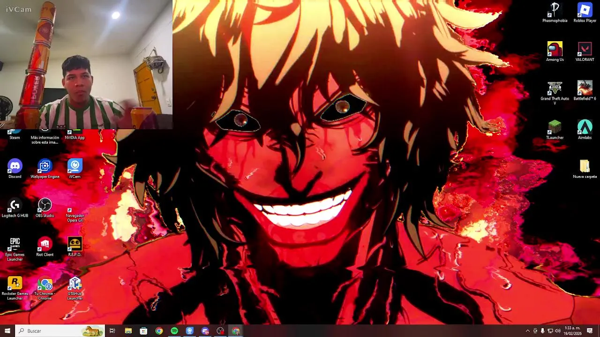
Task: Select the TLauncher Minecraft icon
Action: coord(555,130)
